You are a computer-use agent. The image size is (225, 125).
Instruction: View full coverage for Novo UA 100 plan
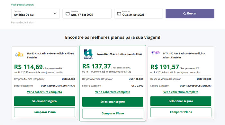point(113,92)
